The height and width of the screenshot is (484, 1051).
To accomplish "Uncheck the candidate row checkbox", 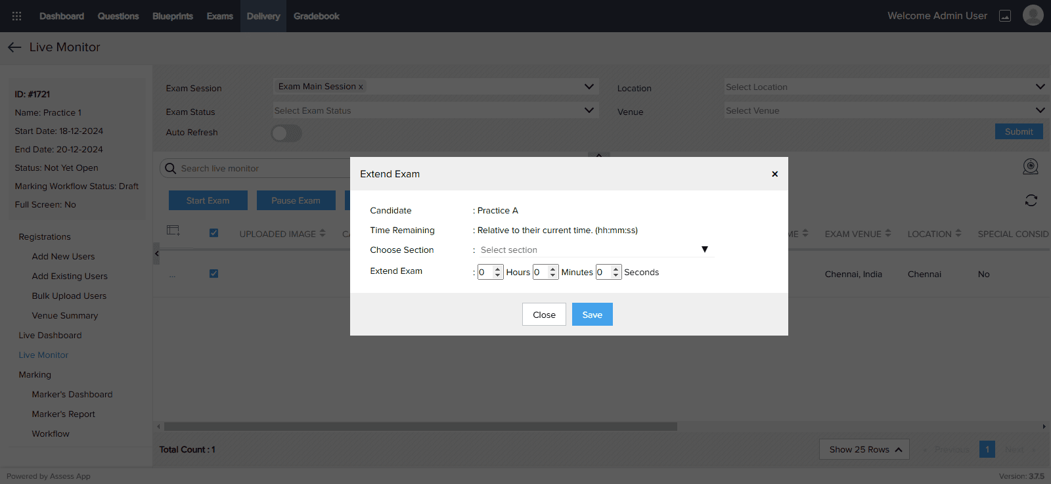I will 213,274.
